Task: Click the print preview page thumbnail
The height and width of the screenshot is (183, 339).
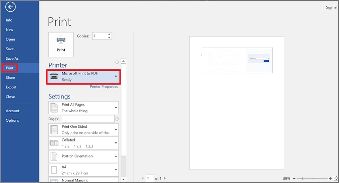Action: [237, 103]
